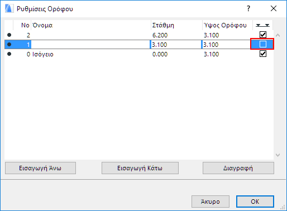Click the scroll up arrow of the list
The width and height of the screenshot is (287, 211).
click(278, 35)
